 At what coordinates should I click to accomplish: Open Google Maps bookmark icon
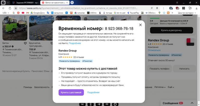click(x=159, y=13)
